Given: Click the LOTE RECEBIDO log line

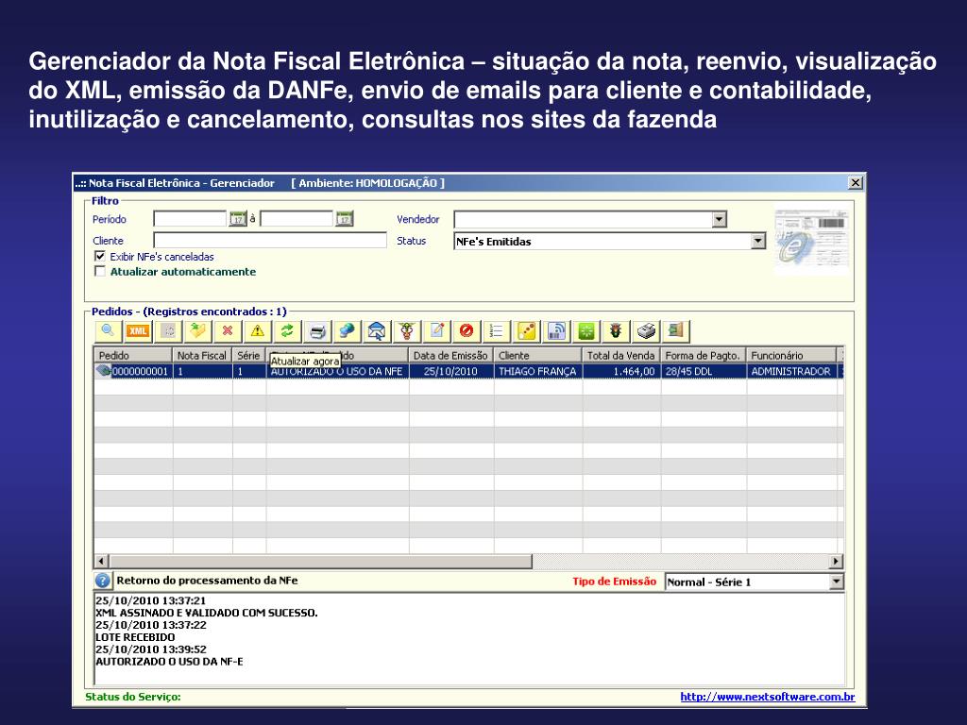Looking at the screenshot, I should pos(135,637).
